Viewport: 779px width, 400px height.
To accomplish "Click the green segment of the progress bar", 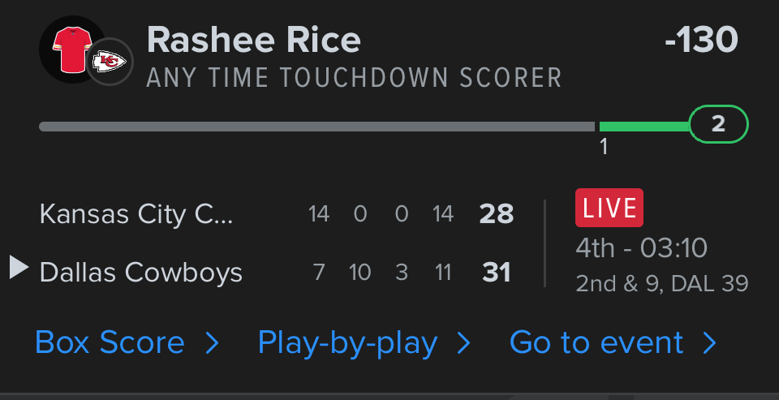I will tap(643, 127).
